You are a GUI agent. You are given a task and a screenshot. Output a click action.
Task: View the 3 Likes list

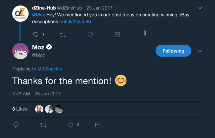coord(20,109)
